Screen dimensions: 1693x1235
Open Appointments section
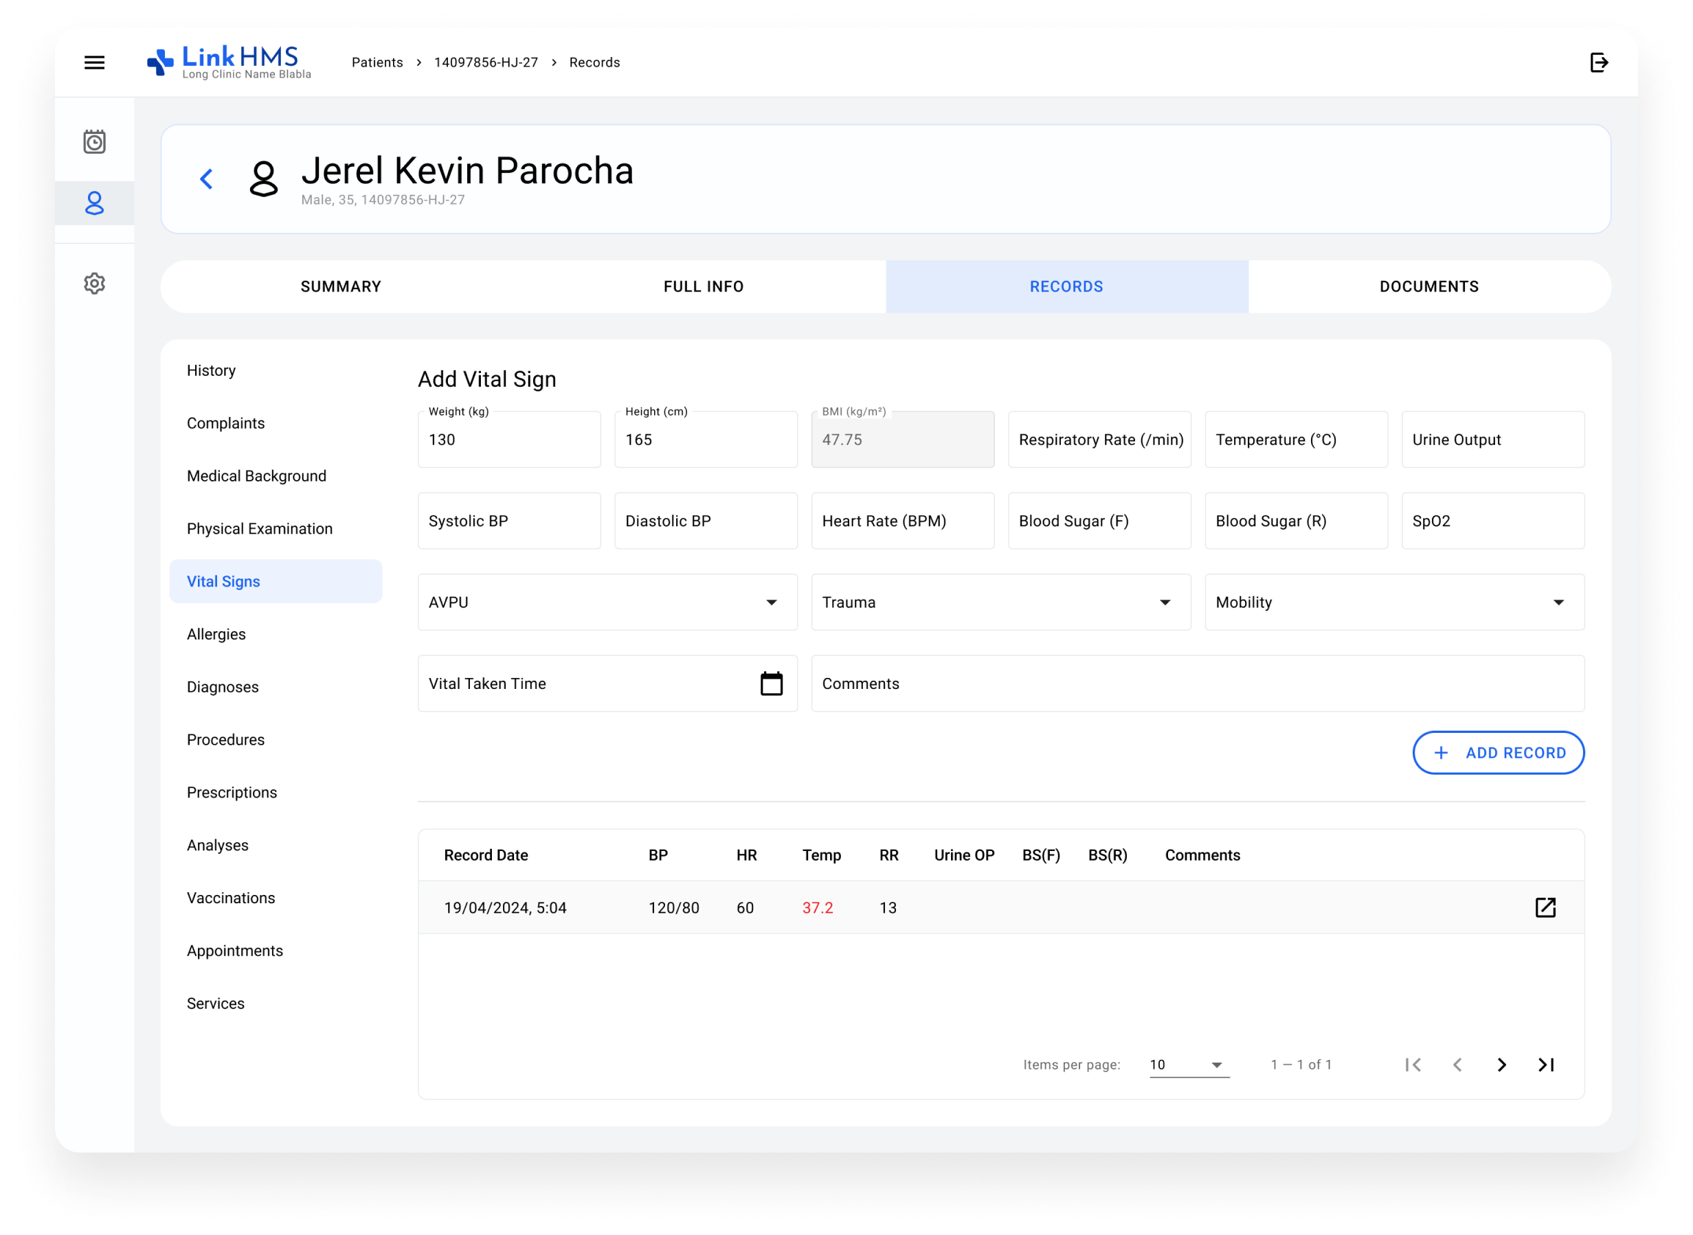(x=276, y=950)
